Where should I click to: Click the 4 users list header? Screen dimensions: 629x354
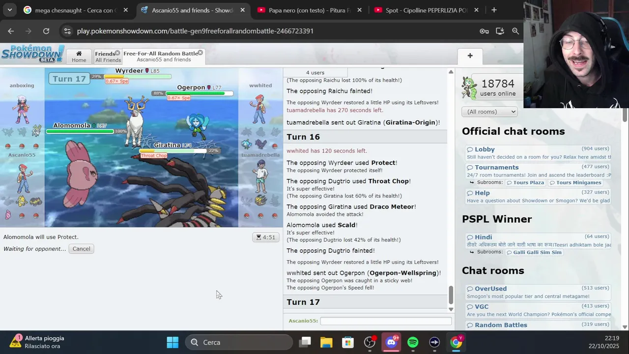point(315,72)
